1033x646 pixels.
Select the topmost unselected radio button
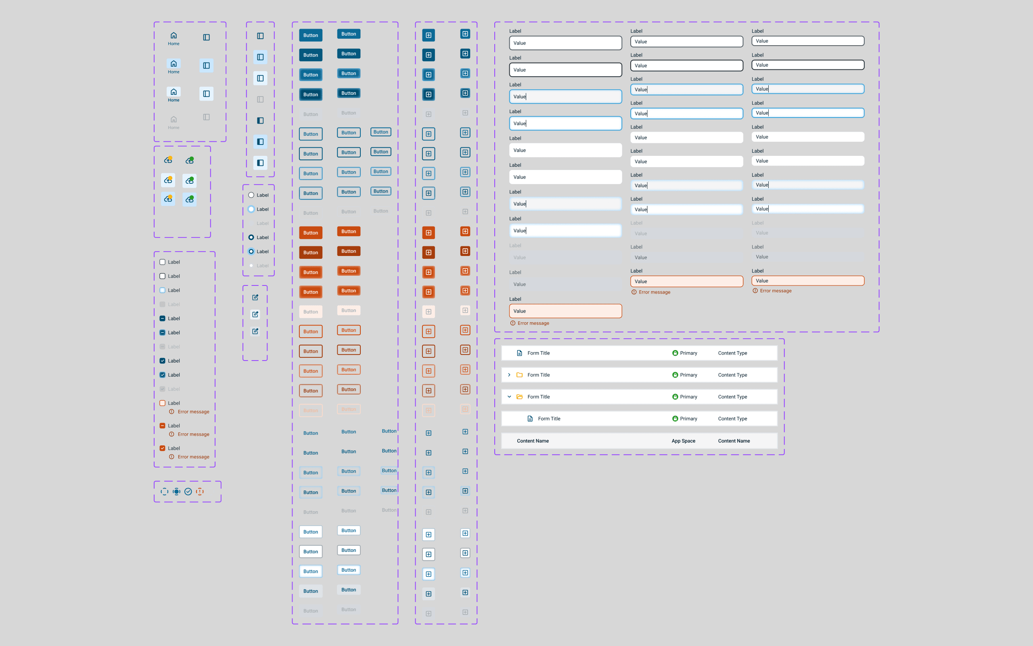251,195
